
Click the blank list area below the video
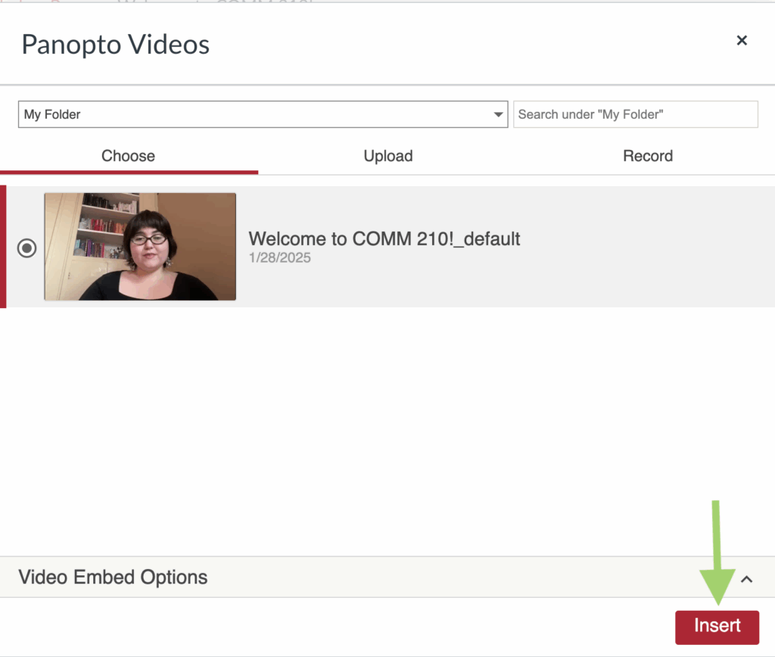pos(387,430)
